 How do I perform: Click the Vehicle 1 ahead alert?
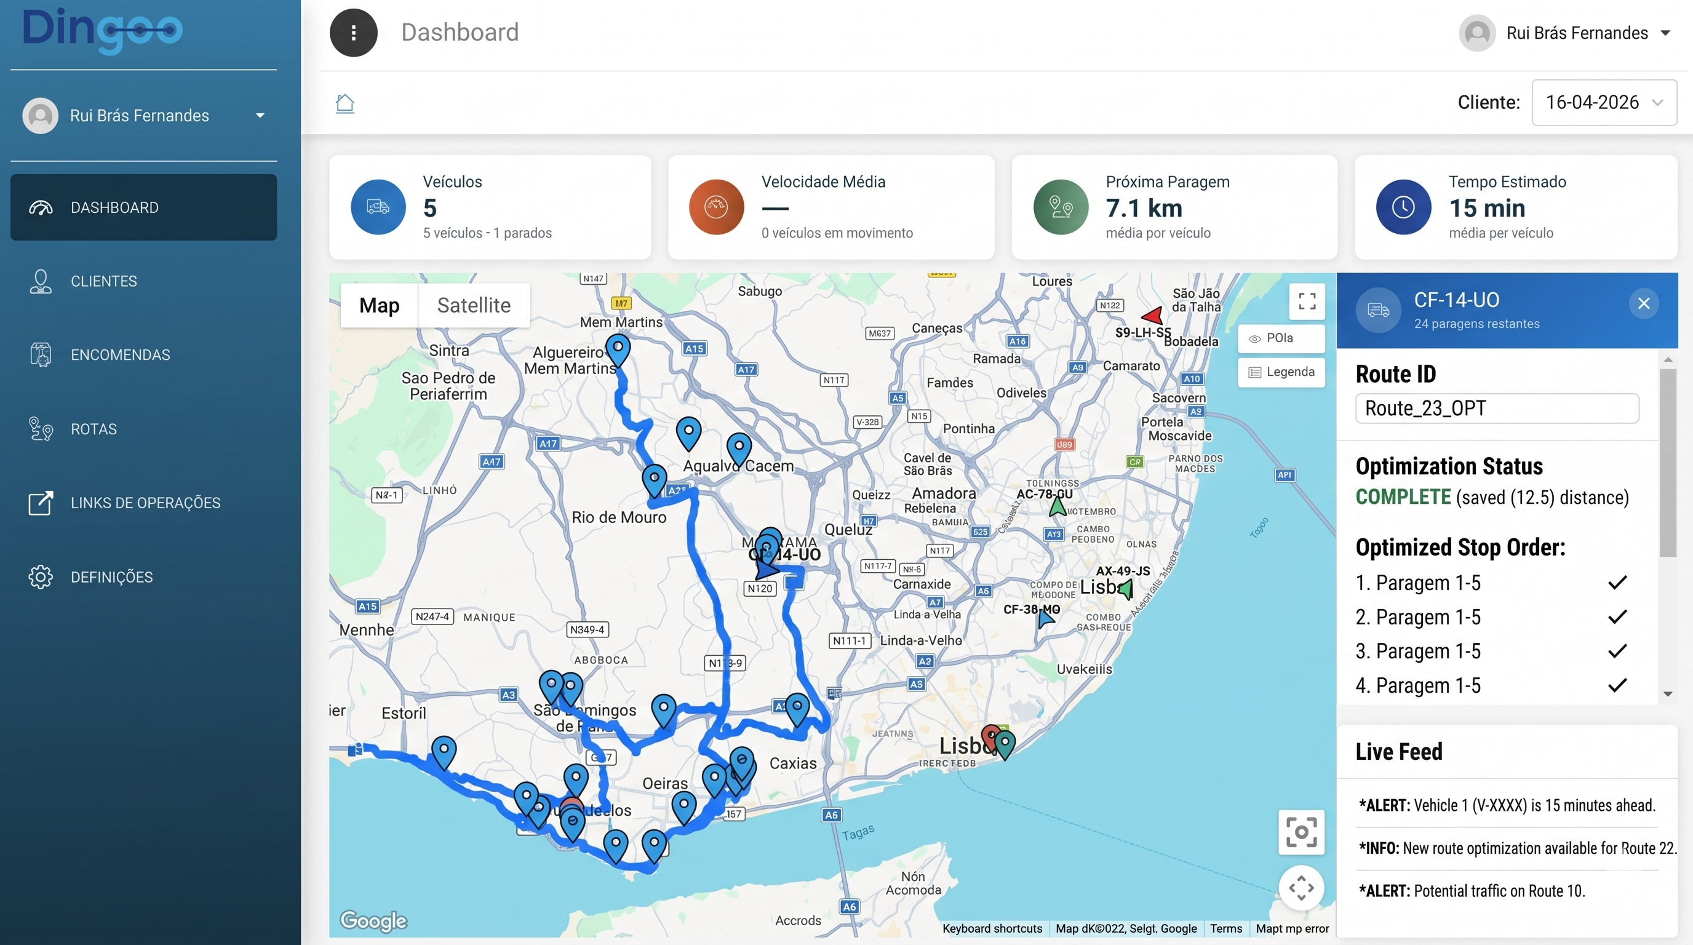coord(1507,806)
